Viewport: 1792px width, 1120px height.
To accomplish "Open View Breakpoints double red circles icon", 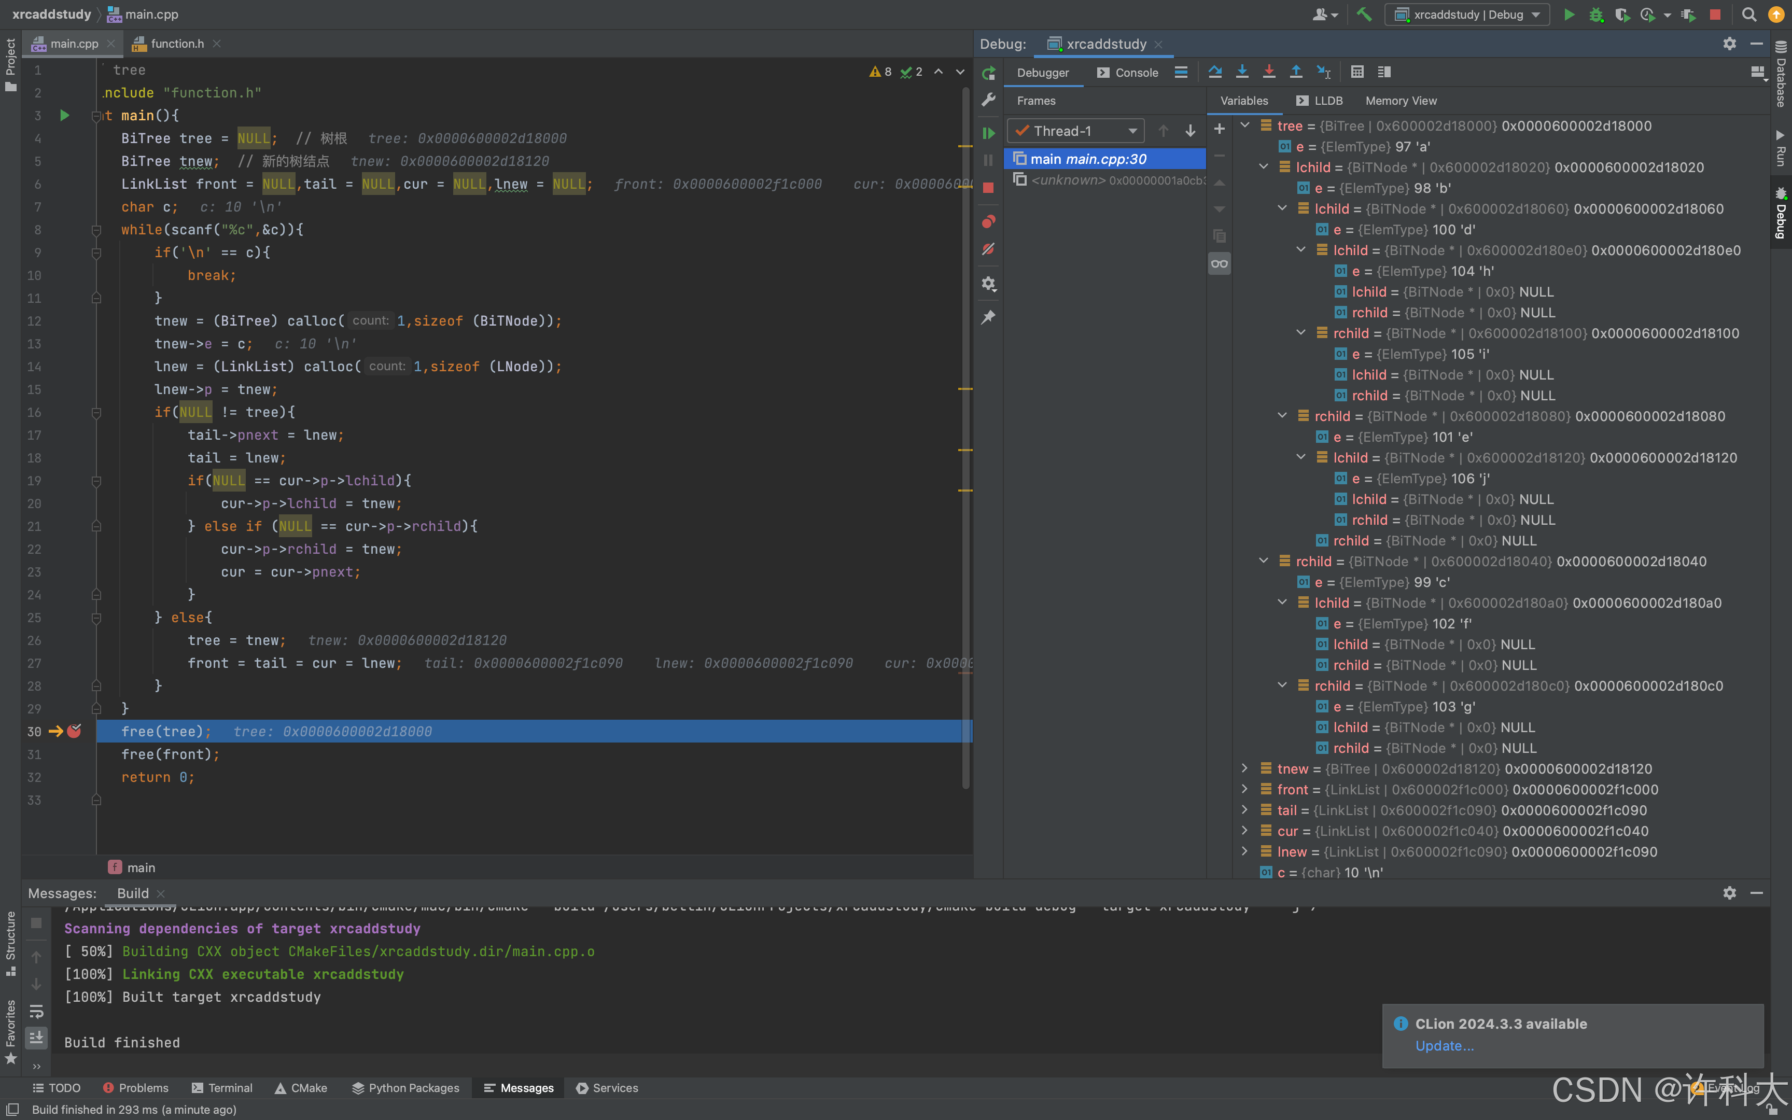I will 989,221.
